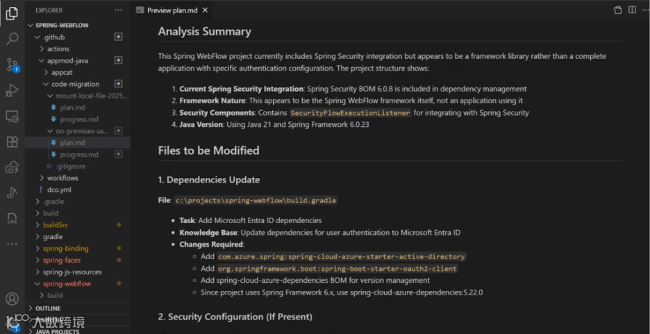The height and width of the screenshot is (334, 650).
Task: Collapse the .github folder
Action: pos(53,37)
